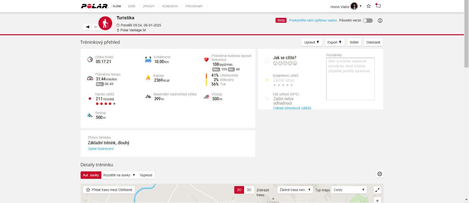Image resolution: width=469 pixels, height=203 pixels.
Task: Open the Upravit dropdown
Action: (x=311, y=42)
